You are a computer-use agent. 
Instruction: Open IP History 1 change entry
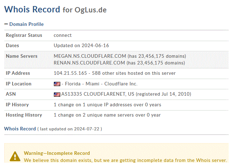[107, 105]
